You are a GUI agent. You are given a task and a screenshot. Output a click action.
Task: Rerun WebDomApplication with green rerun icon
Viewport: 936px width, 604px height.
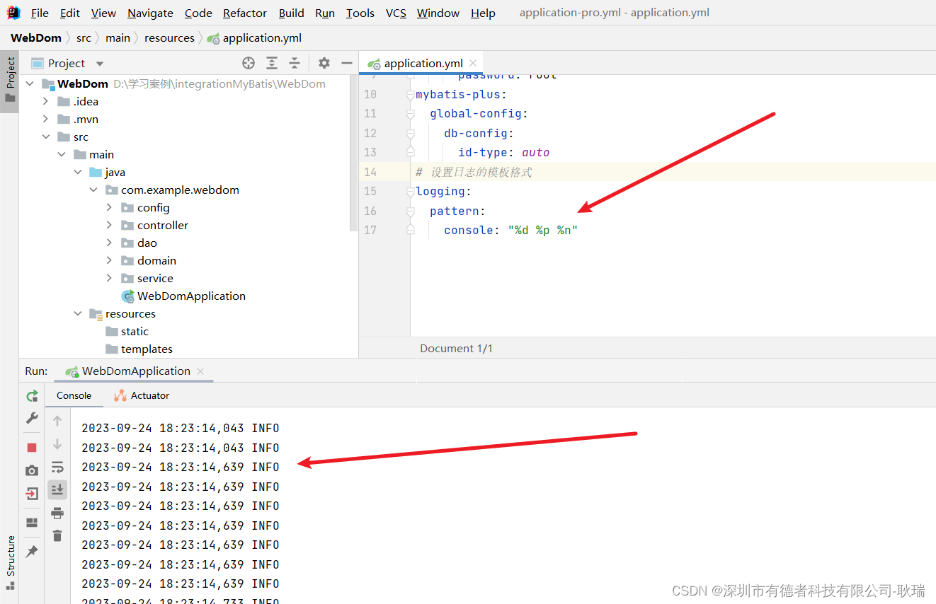32,396
